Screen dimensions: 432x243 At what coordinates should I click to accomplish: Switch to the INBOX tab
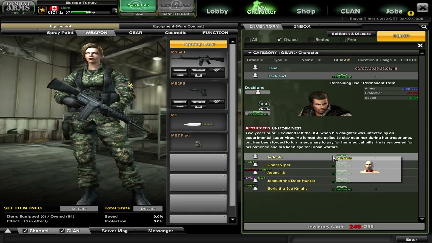coord(302,26)
